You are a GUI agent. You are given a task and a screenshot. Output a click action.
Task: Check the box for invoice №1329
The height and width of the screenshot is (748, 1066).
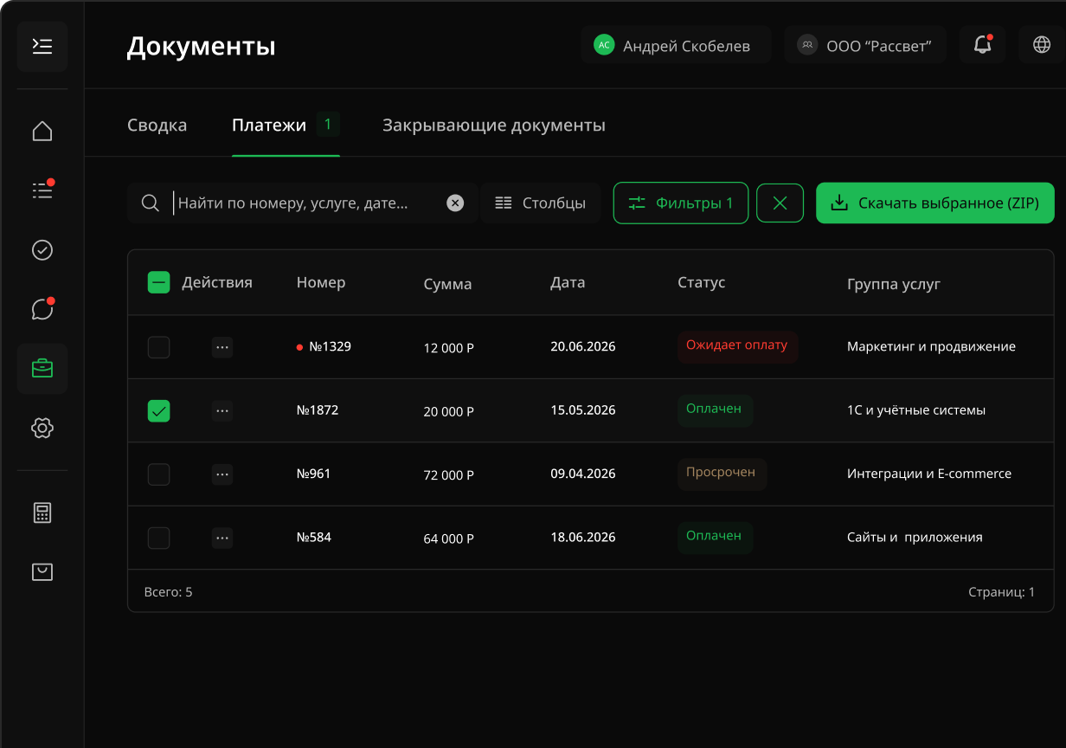[x=158, y=347]
